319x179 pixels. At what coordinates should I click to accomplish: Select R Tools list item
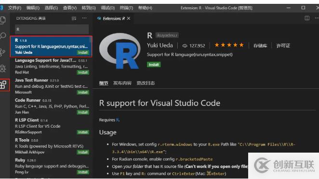click(x=51, y=146)
